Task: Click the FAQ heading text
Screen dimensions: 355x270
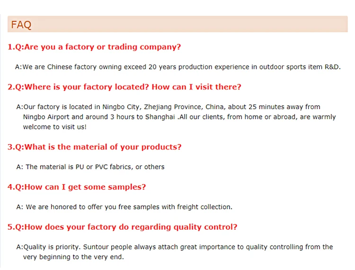Action: click(x=21, y=25)
